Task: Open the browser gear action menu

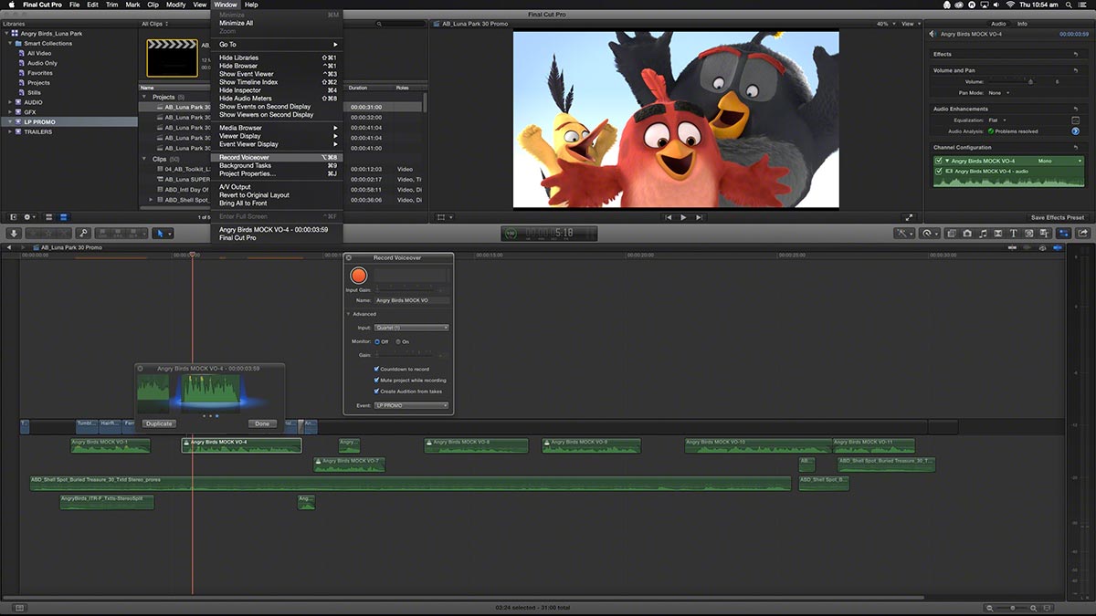Action: click(x=29, y=217)
